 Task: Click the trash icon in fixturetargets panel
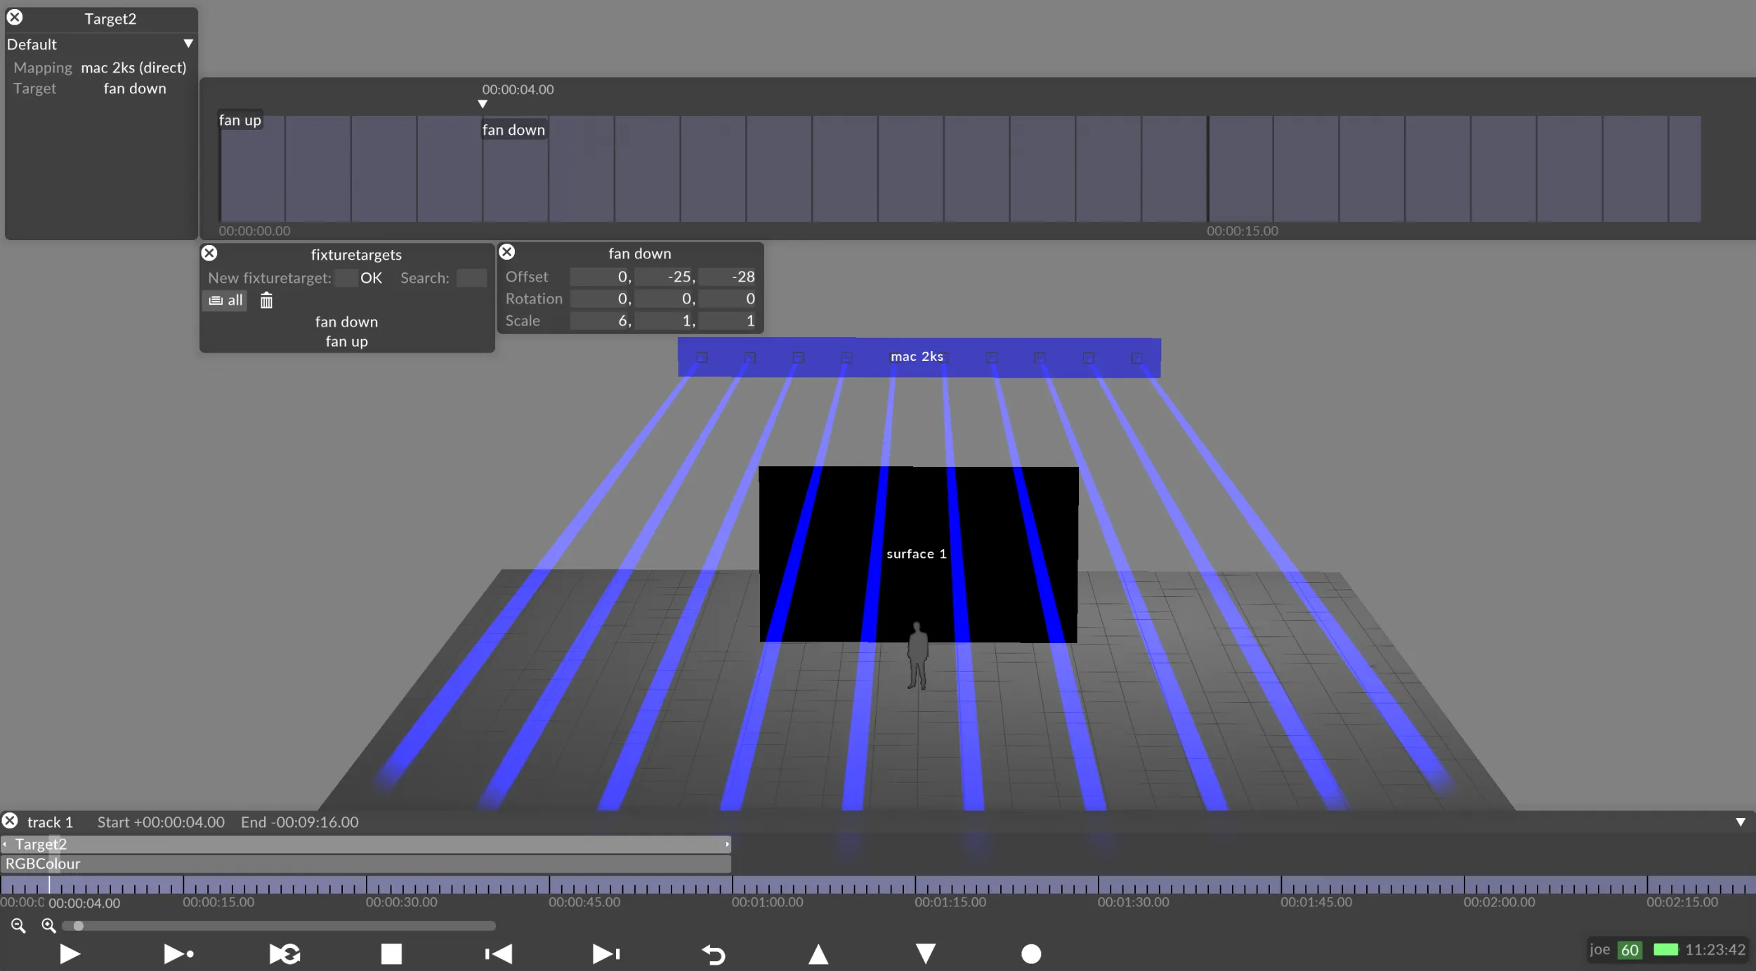[266, 300]
